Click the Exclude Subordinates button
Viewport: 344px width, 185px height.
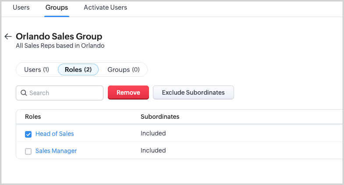[x=193, y=92]
